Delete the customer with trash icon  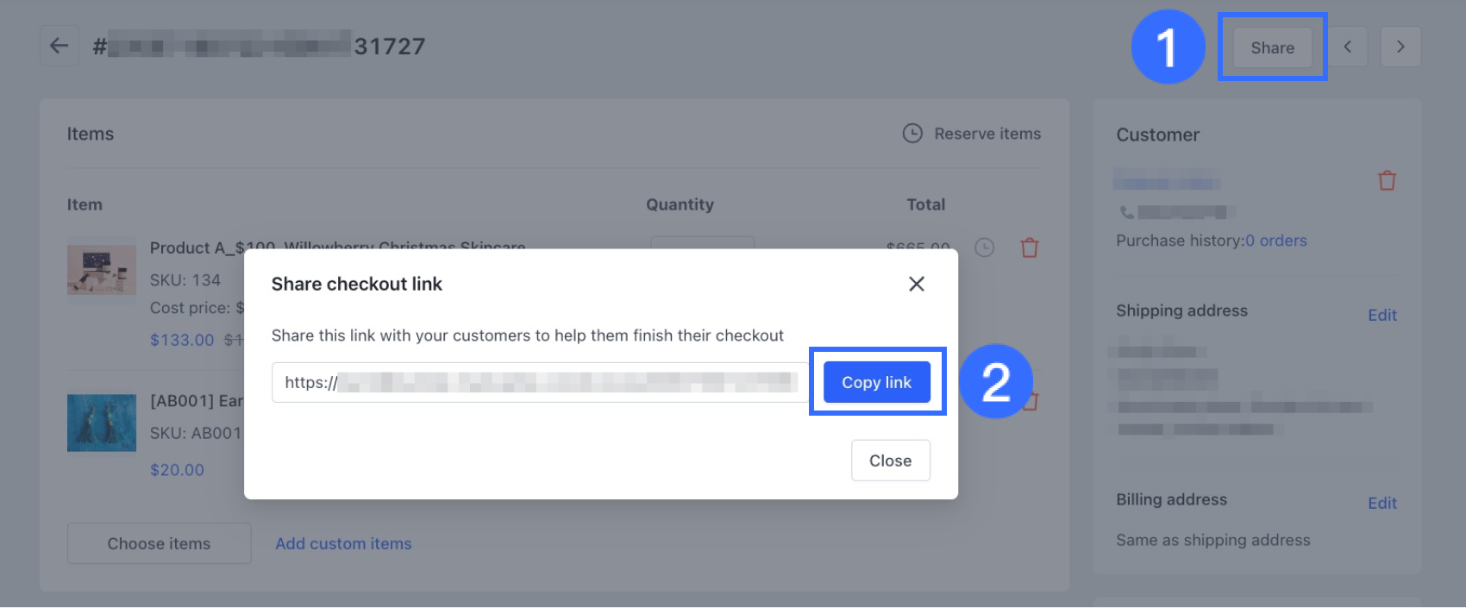point(1387,180)
